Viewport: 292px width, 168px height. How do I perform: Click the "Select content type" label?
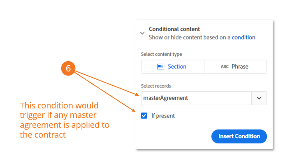(161, 54)
